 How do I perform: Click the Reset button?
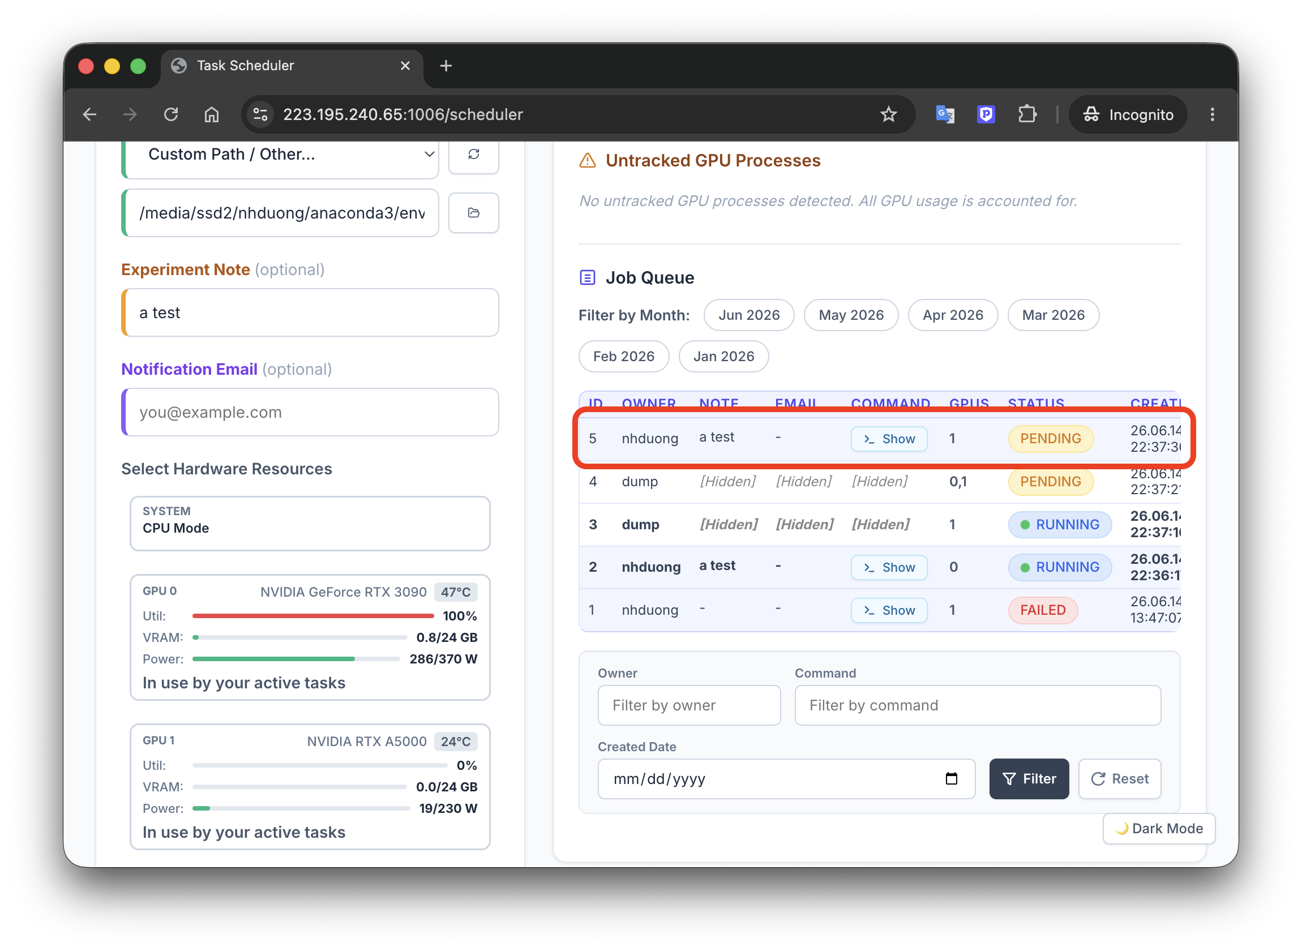point(1119,778)
